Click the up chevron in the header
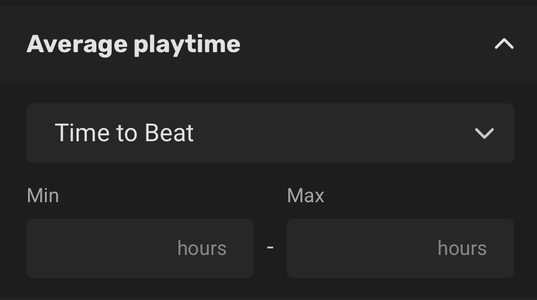 click(x=503, y=44)
